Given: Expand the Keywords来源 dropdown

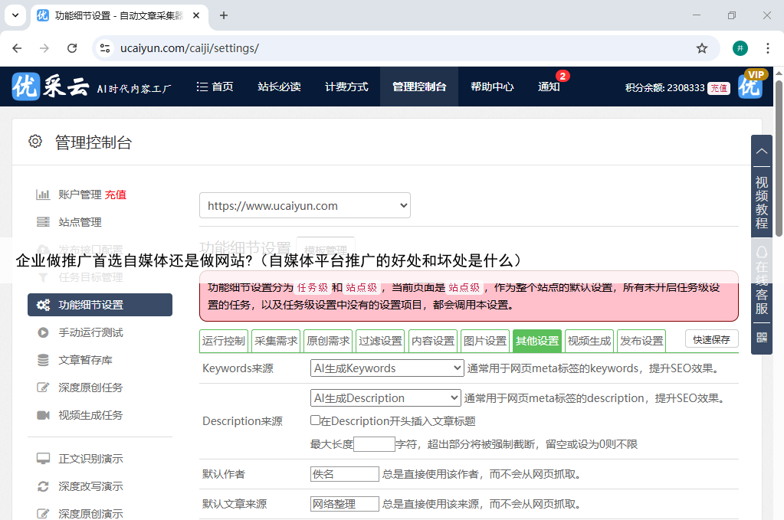Looking at the screenshot, I should (x=387, y=368).
